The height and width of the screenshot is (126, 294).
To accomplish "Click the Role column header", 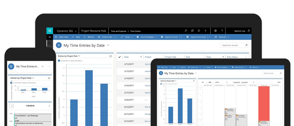I will click(x=188, y=57).
